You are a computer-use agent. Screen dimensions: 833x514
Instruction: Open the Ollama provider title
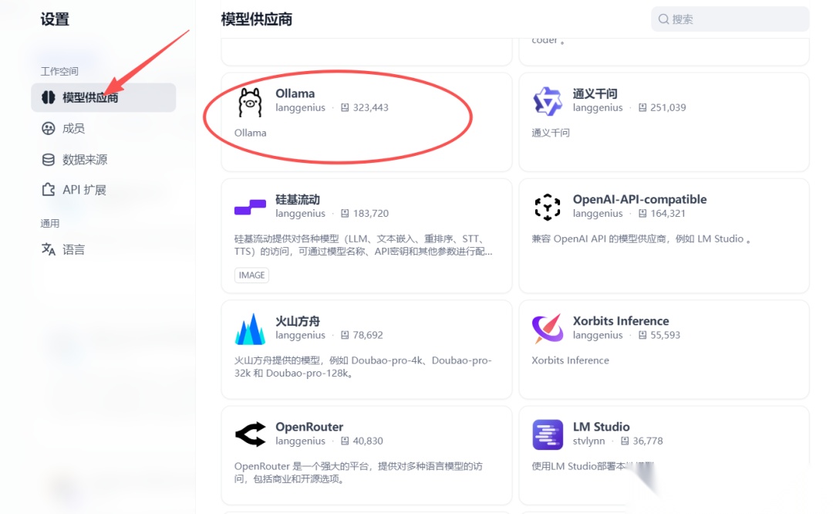click(295, 93)
